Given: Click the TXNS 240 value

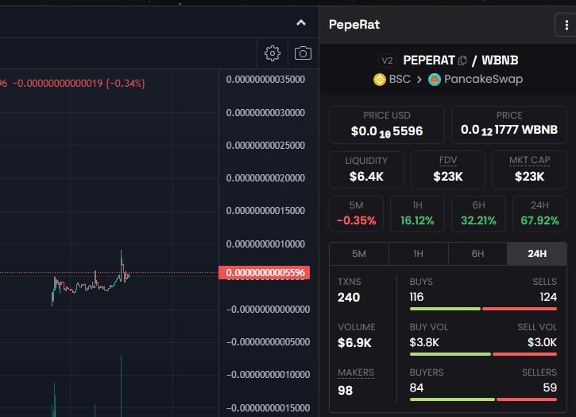Looking at the screenshot, I should [349, 298].
